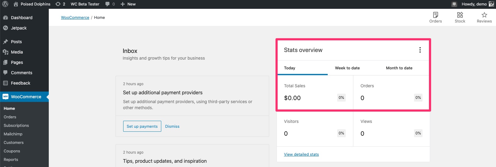Click the demo user avatar

491,4
